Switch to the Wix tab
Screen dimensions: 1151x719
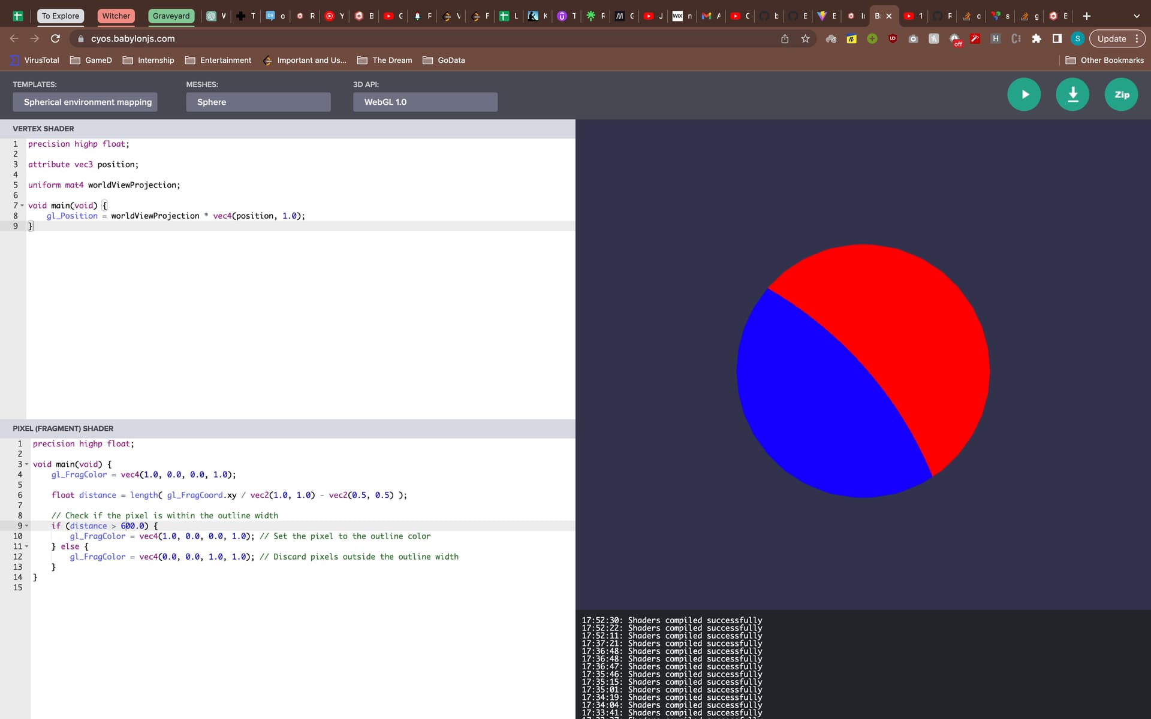point(682,16)
